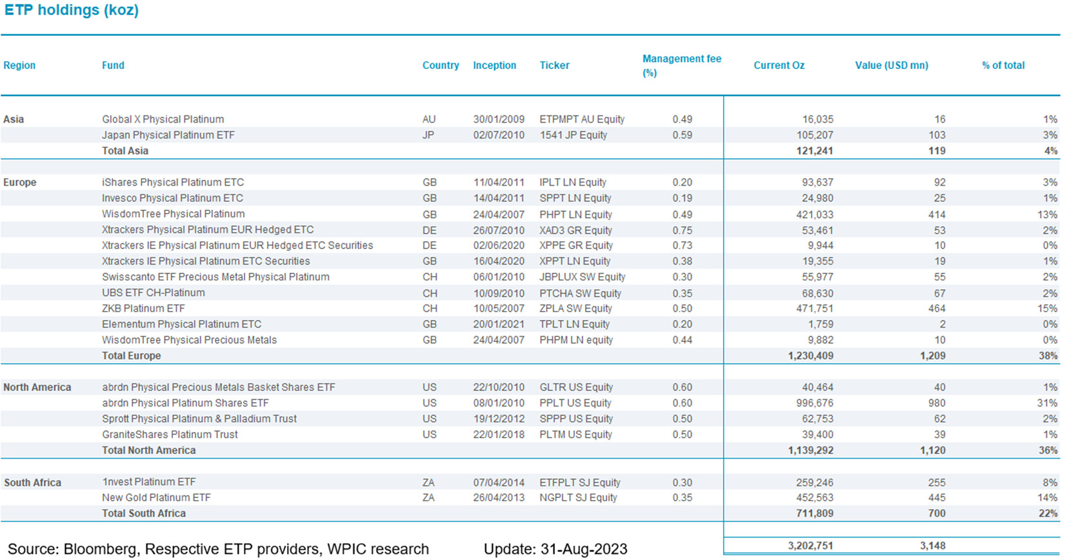This screenshot has width=1067, height=560.
Task: Click the 'South Africa' region label
Action: [32, 483]
